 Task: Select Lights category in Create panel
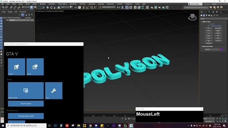pos(207,15)
